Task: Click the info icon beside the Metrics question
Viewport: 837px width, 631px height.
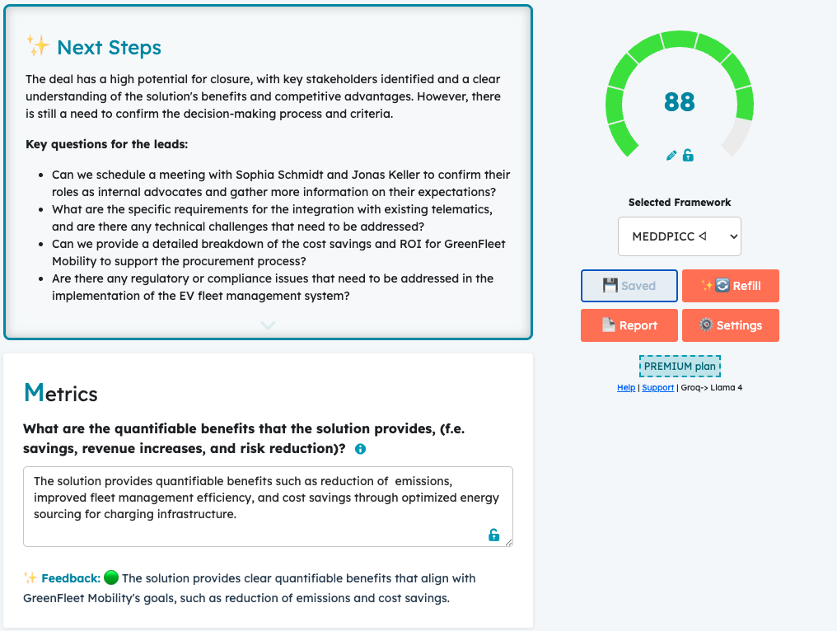Action: 360,449
